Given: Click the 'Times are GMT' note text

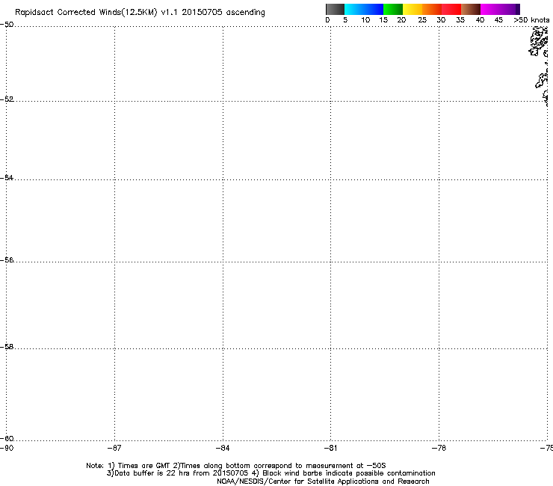Looking at the screenshot, I should (x=144, y=466).
